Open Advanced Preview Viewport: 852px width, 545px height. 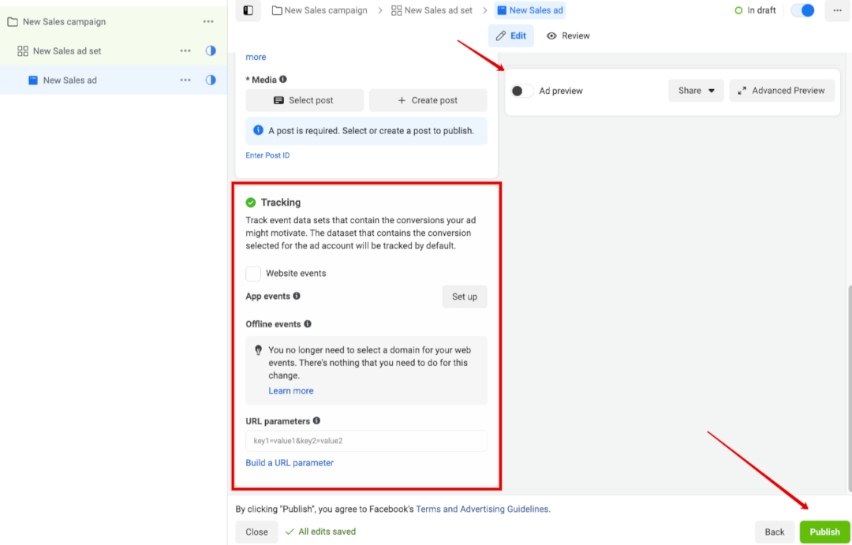782,91
